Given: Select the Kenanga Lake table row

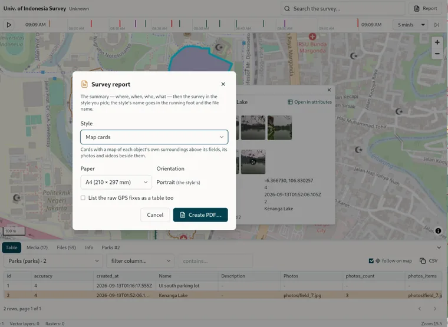Looking at the screenshot, I should coord(223,295).
